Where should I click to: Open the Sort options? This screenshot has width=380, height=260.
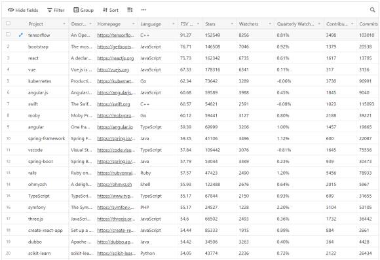pos(111,10)
